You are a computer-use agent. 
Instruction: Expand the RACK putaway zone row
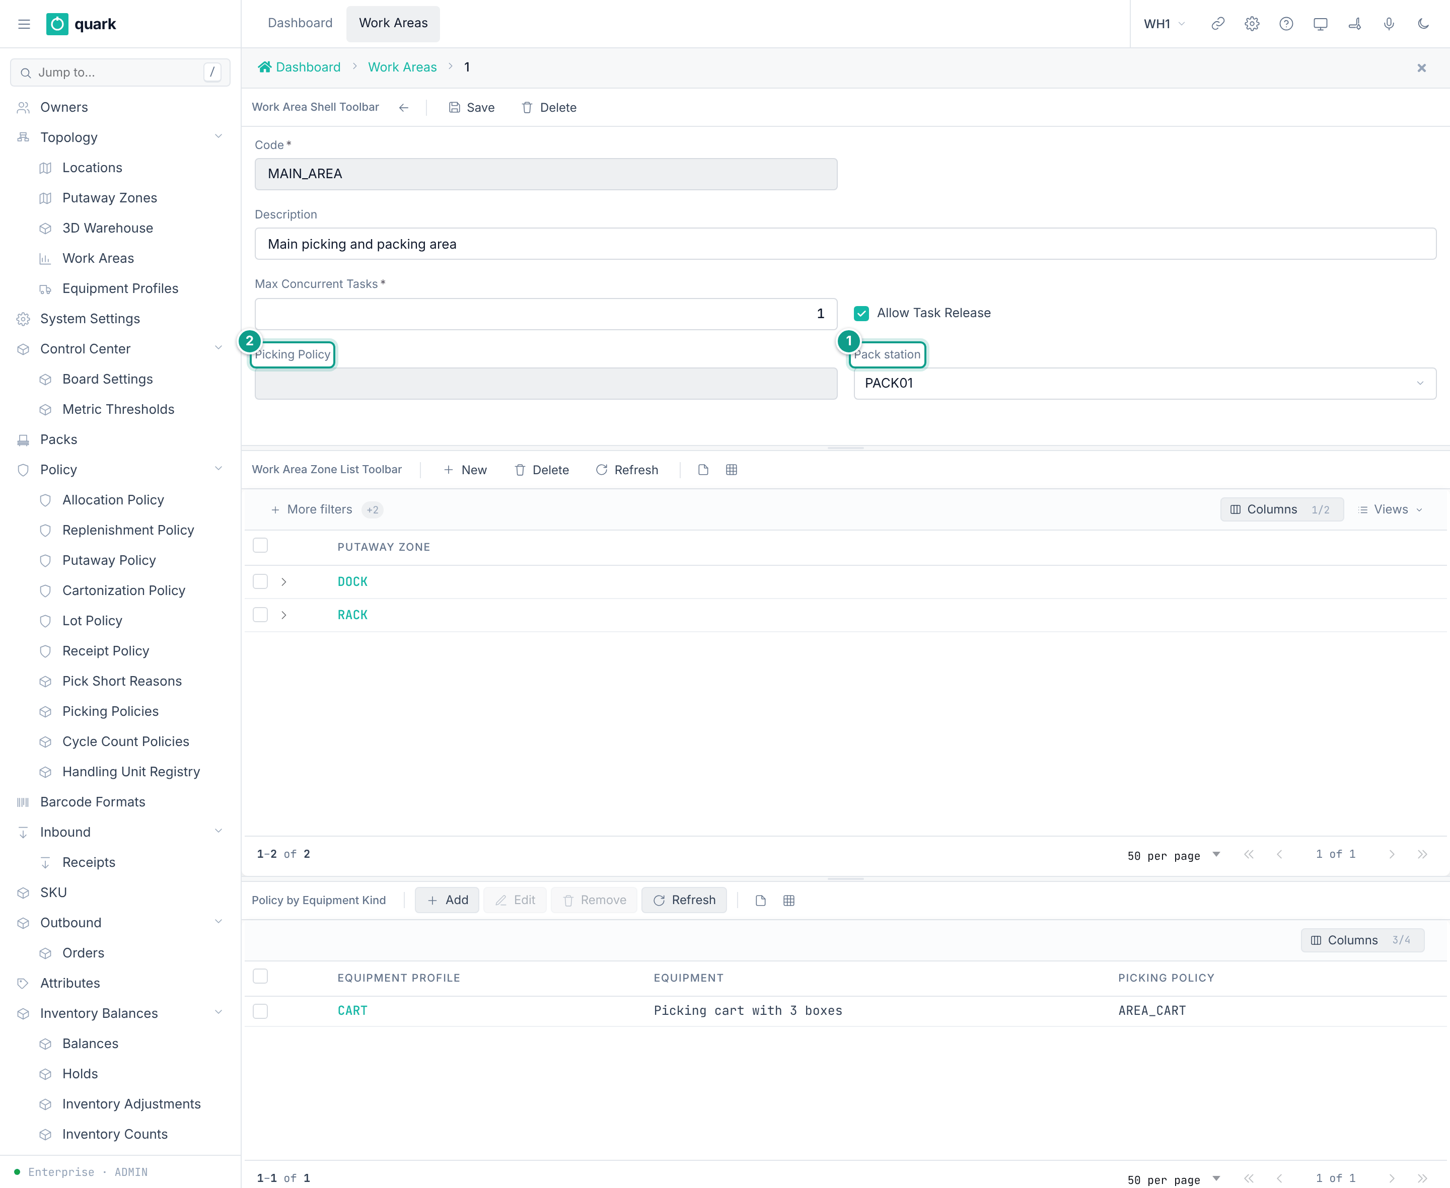pos(284,615)
